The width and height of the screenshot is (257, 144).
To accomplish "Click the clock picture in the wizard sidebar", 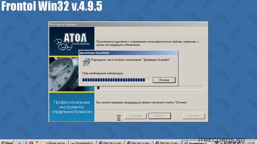I will tap(64, 74).
